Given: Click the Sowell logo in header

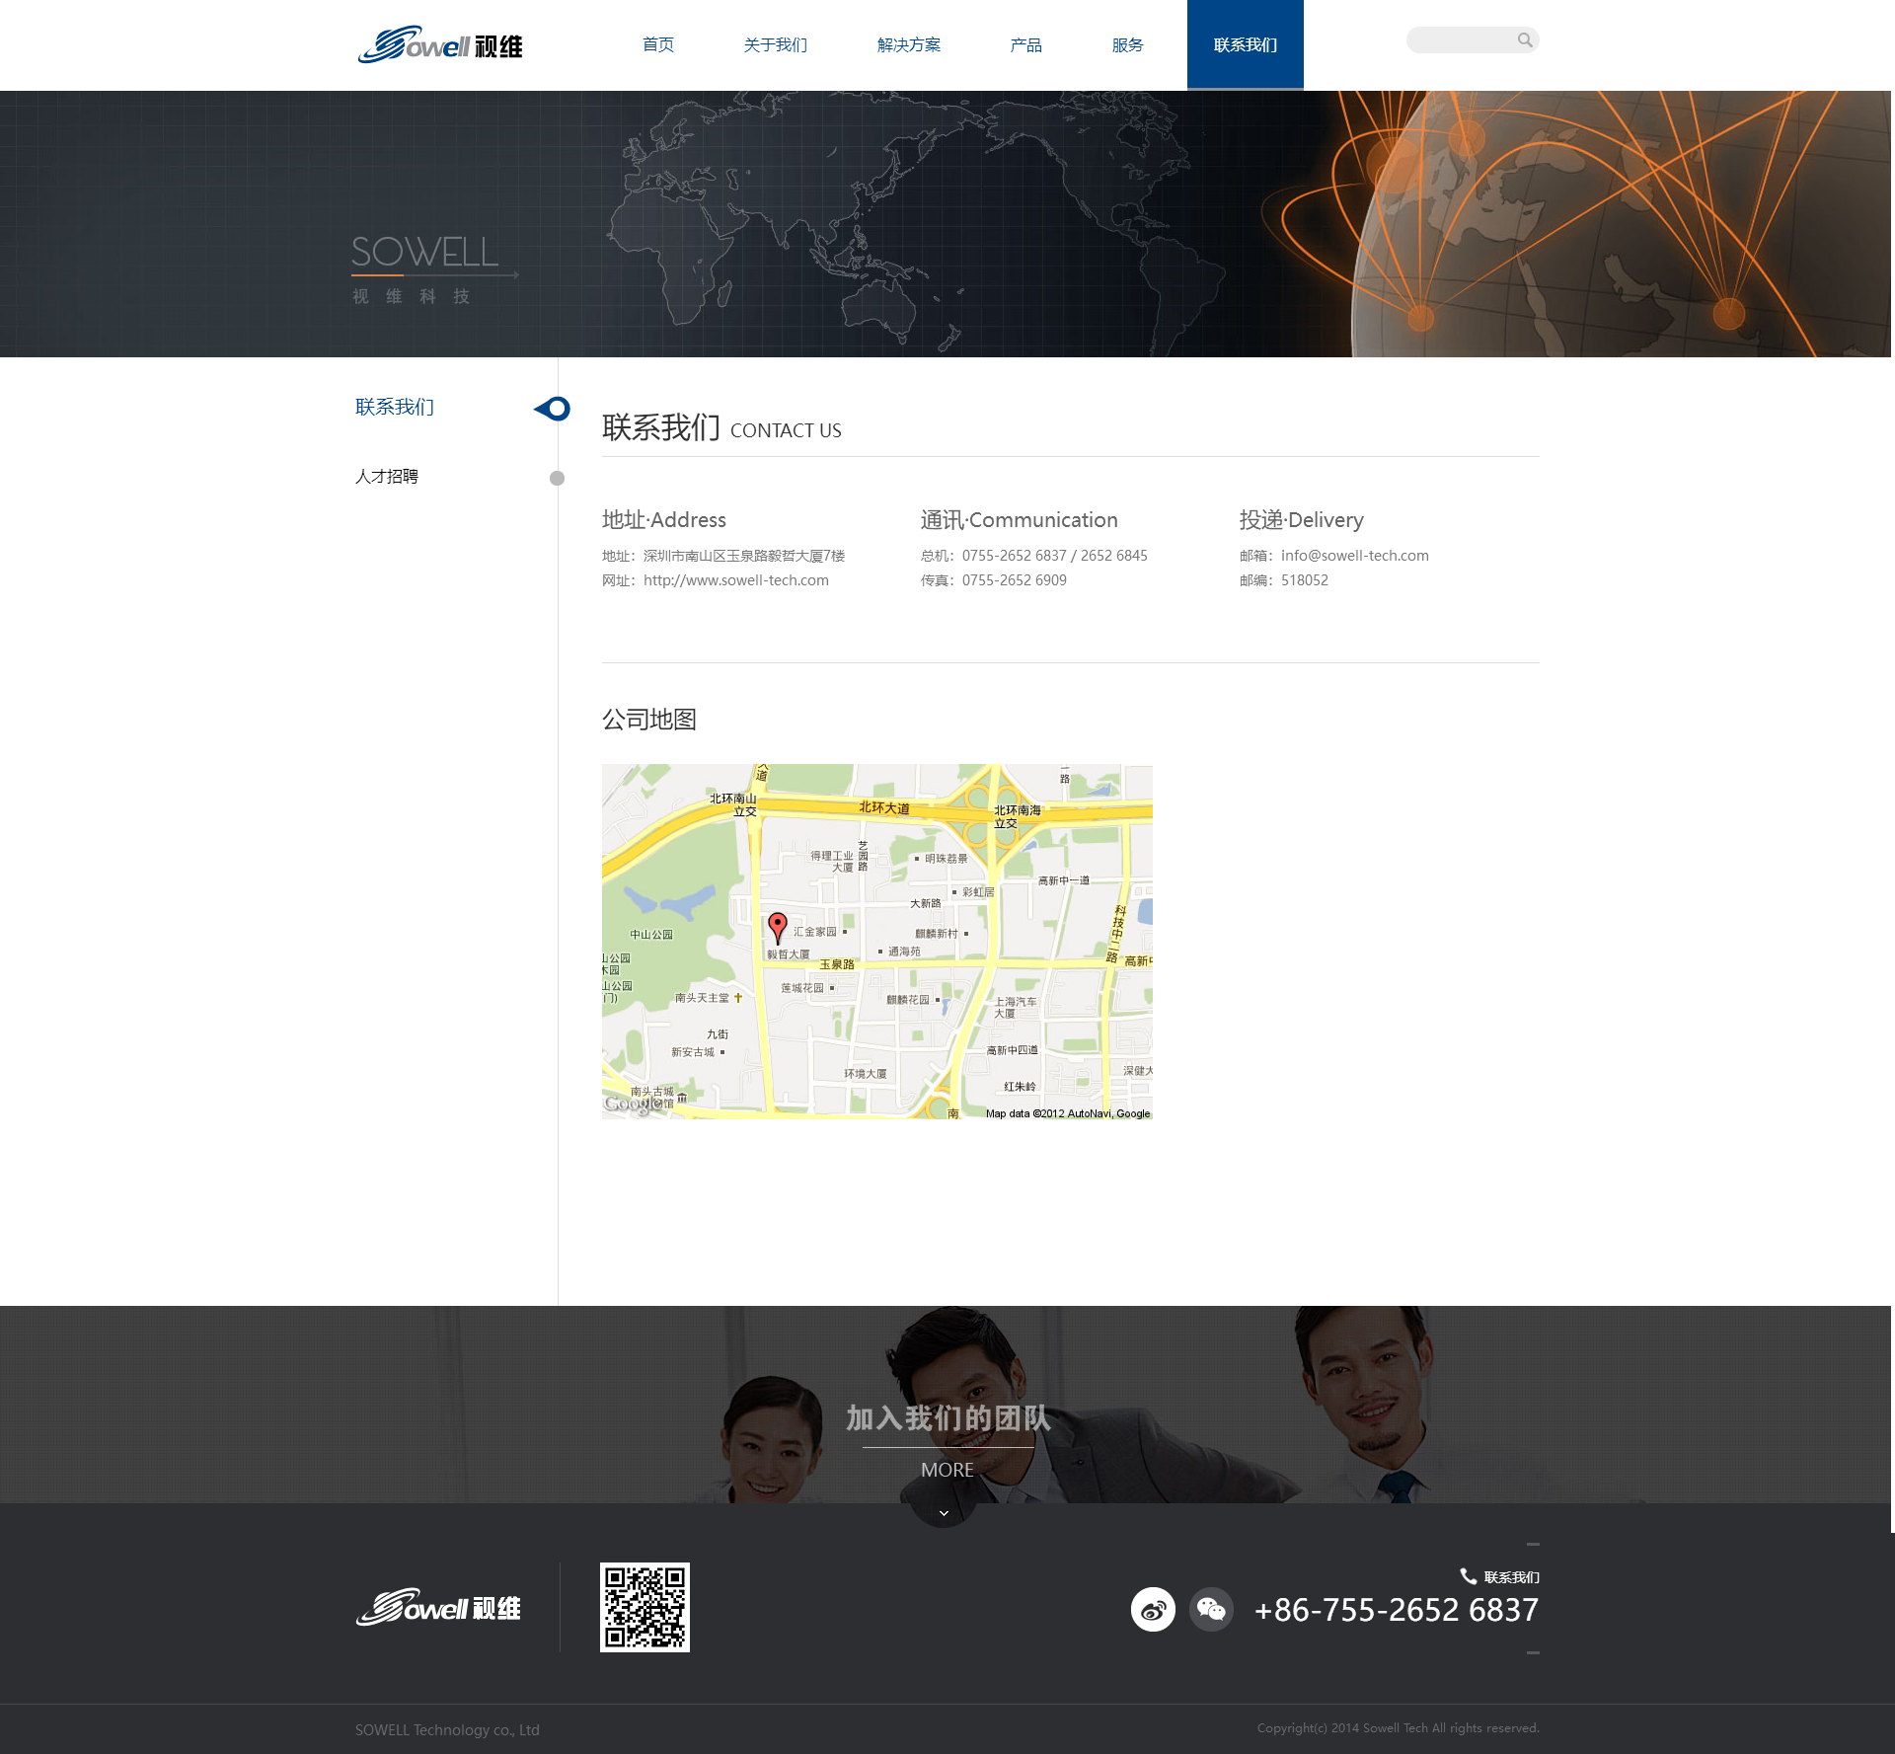Looking at the screenshot, I should [x=440, y=44].
